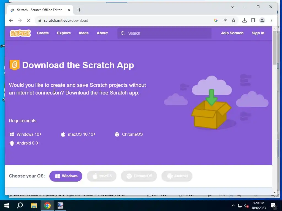Select Android as your OS

tap(177, 176)
